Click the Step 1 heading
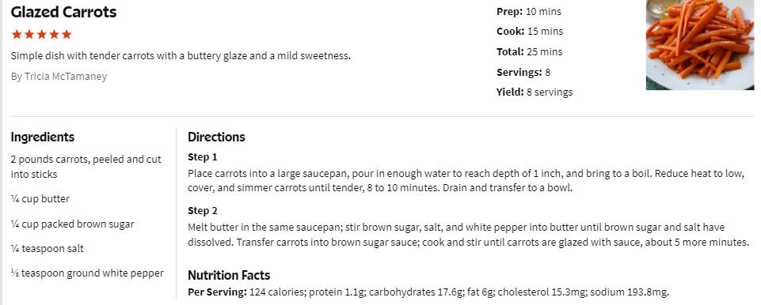761x305 pixels. point(203,157)
